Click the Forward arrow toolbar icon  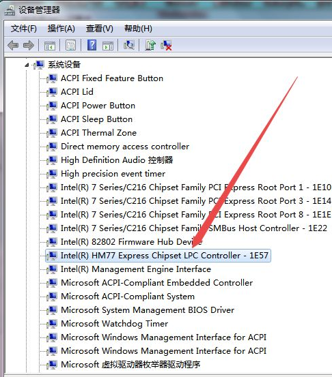point(29,45)
